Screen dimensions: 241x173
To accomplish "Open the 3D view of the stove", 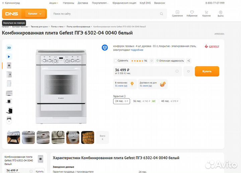I will [9, 48].
